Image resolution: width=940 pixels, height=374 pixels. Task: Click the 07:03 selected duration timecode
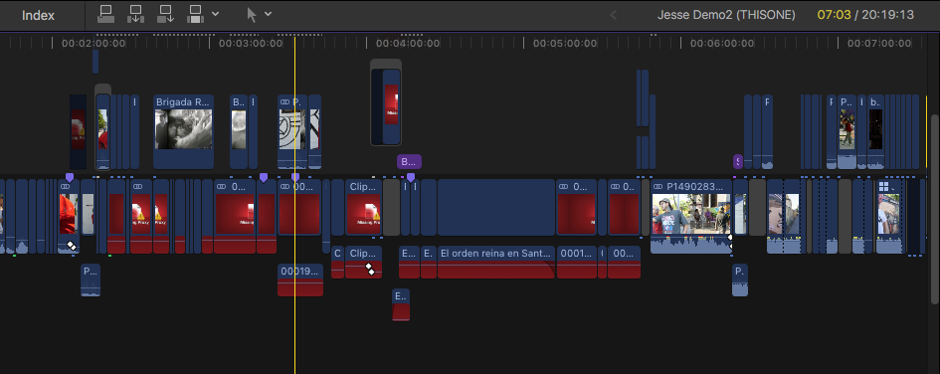click(x=834, y=14)
